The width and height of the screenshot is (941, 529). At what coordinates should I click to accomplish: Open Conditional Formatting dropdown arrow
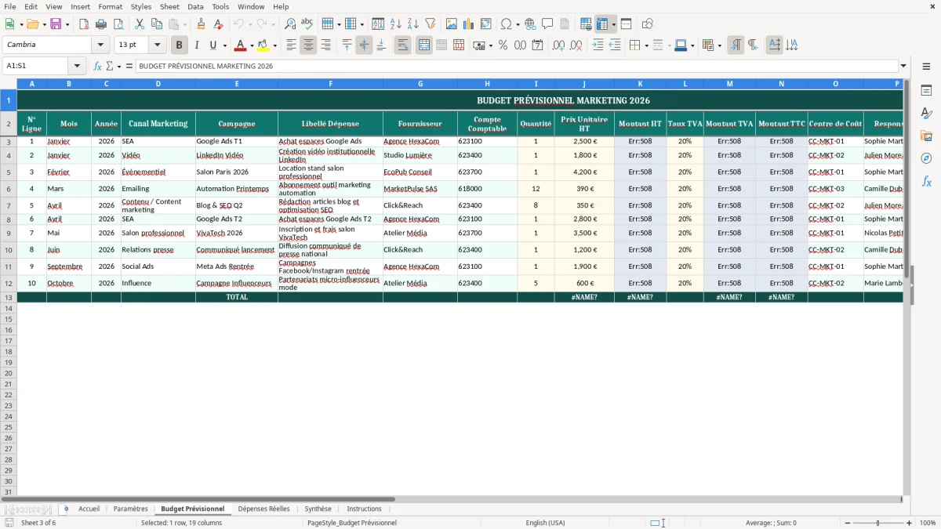point(719,45)
